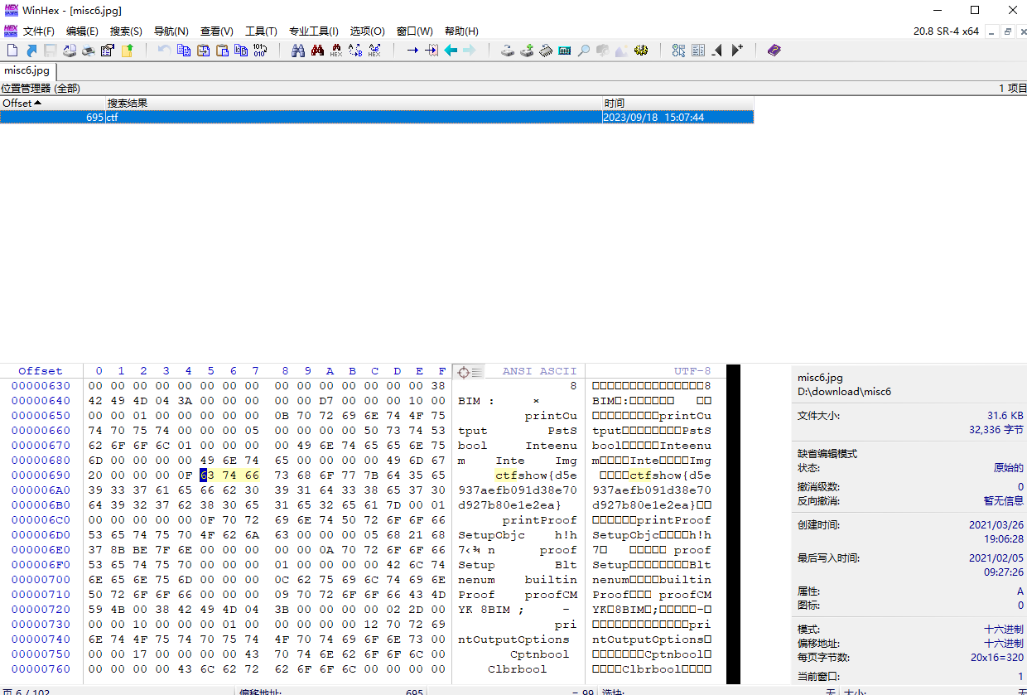Click the 20x16=320 bytes-per-page value
The image size is (1027, 695).
click(x=996, y=659)
